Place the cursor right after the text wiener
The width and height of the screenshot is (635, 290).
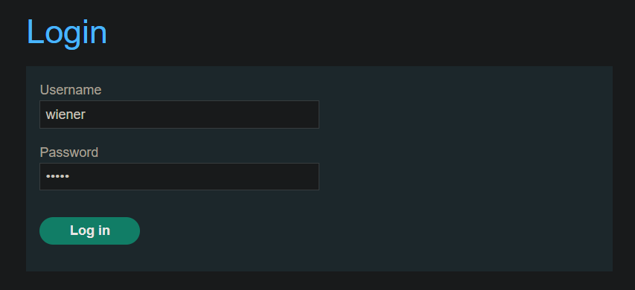[x=86, y=115]
